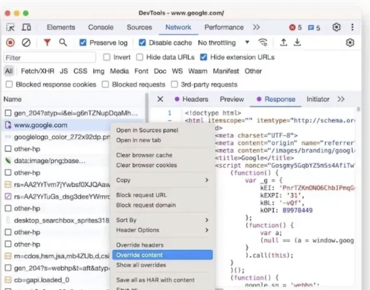The image size is (370, 290).
Task: Click the data:image/png leaf thumbnail icon
Action: coord(8,161)
